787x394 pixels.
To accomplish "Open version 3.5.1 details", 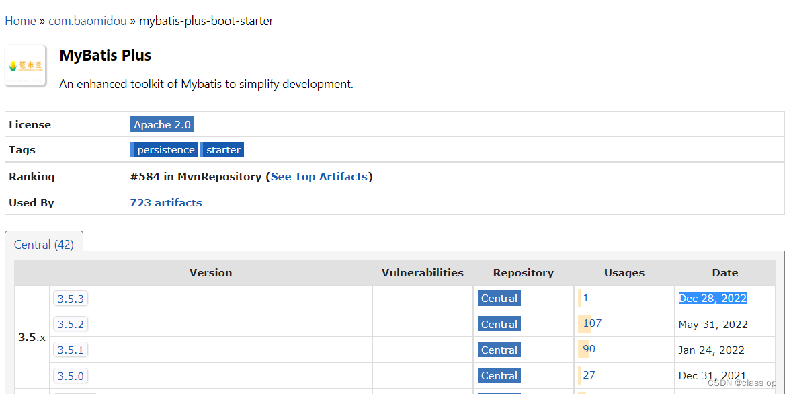I will coord(71,349).
